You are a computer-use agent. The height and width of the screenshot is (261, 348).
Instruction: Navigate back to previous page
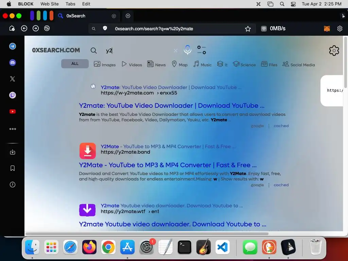[24, 29]
